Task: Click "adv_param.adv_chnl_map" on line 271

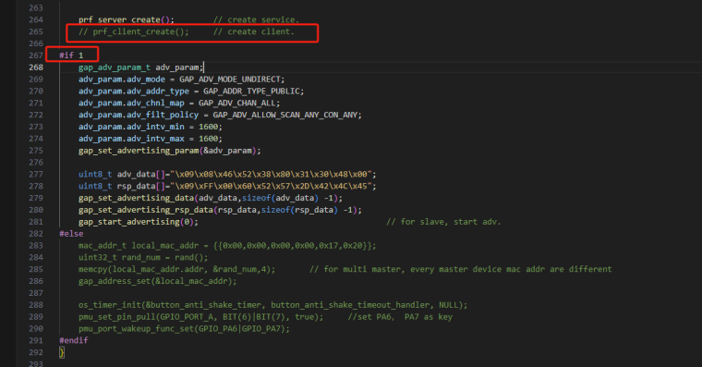Action: click(131, 103)
